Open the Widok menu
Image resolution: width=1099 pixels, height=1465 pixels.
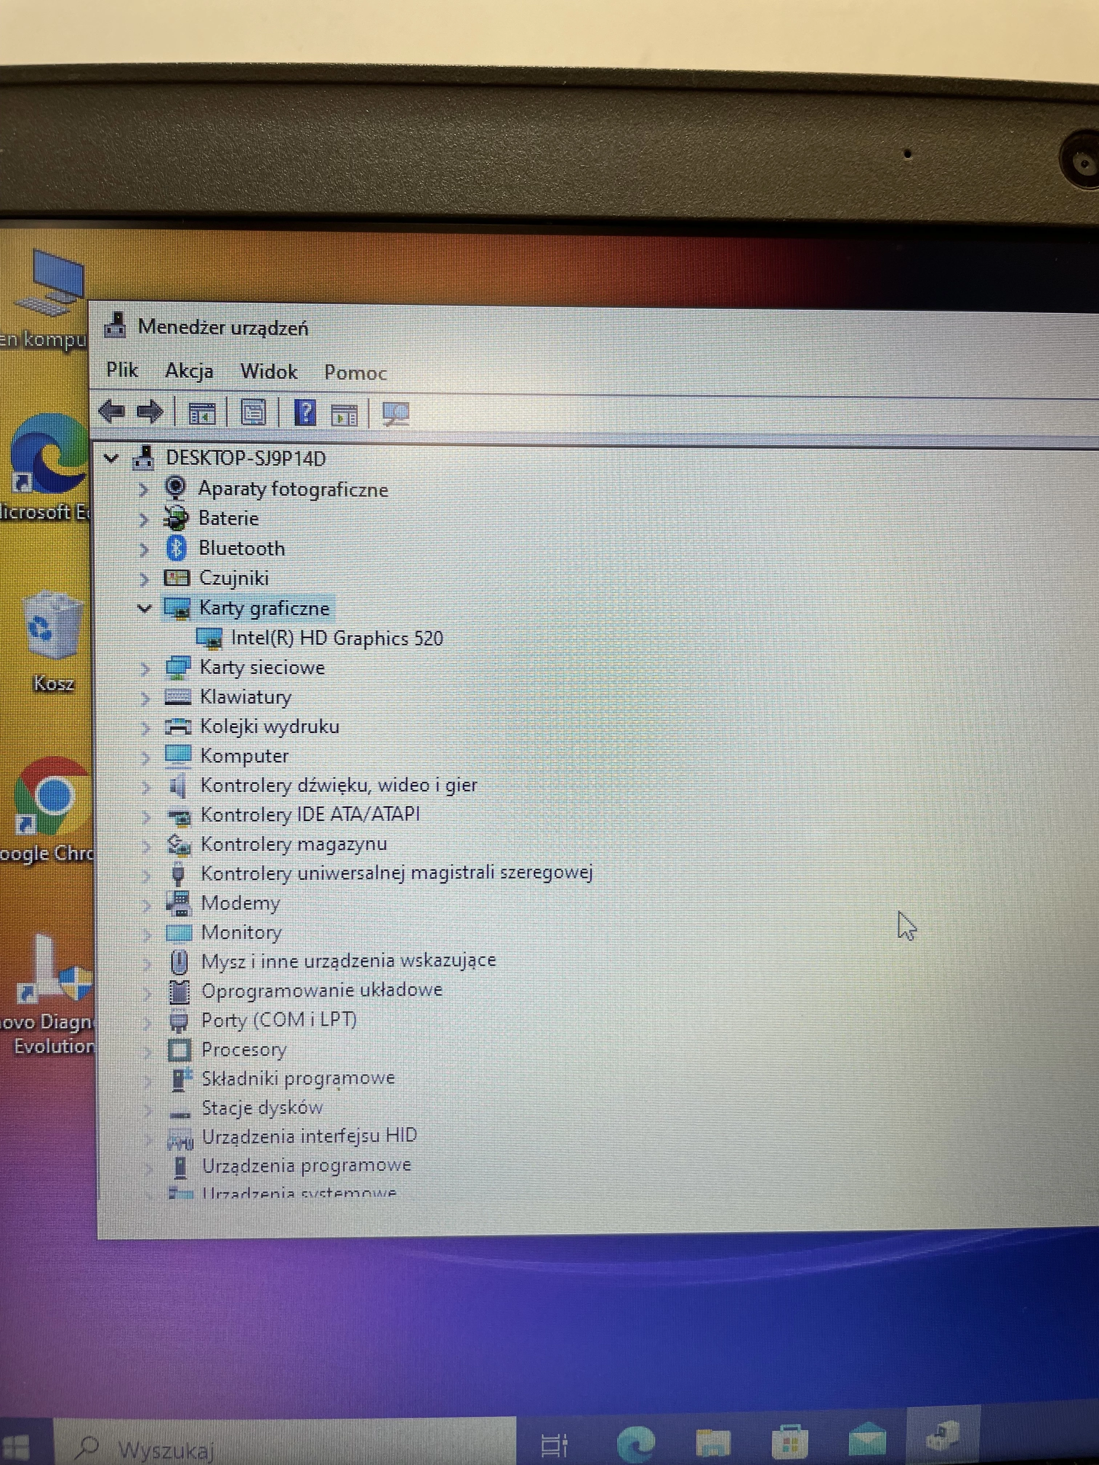pos(269,372)
